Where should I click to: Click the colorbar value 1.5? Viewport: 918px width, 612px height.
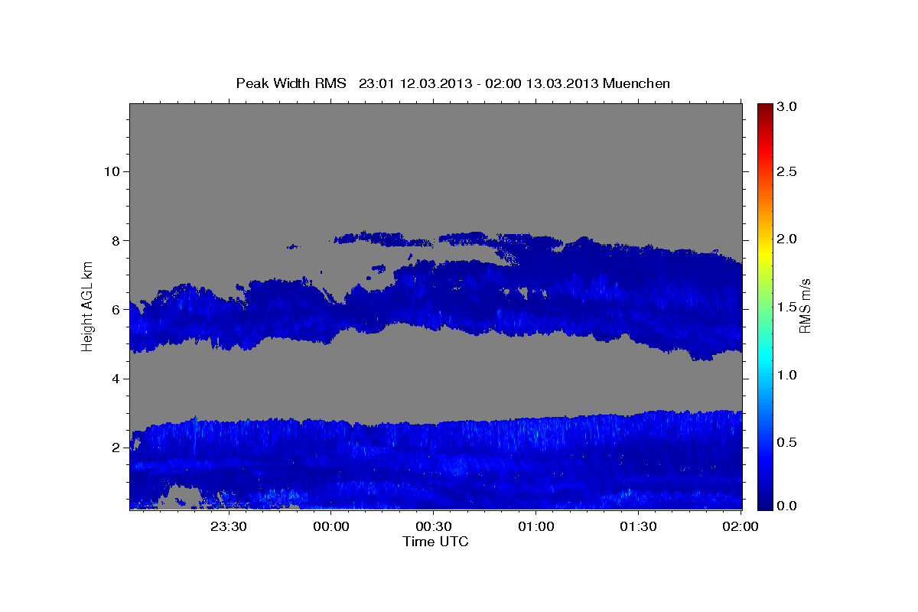pyautogui.click(x=787, y=307)
